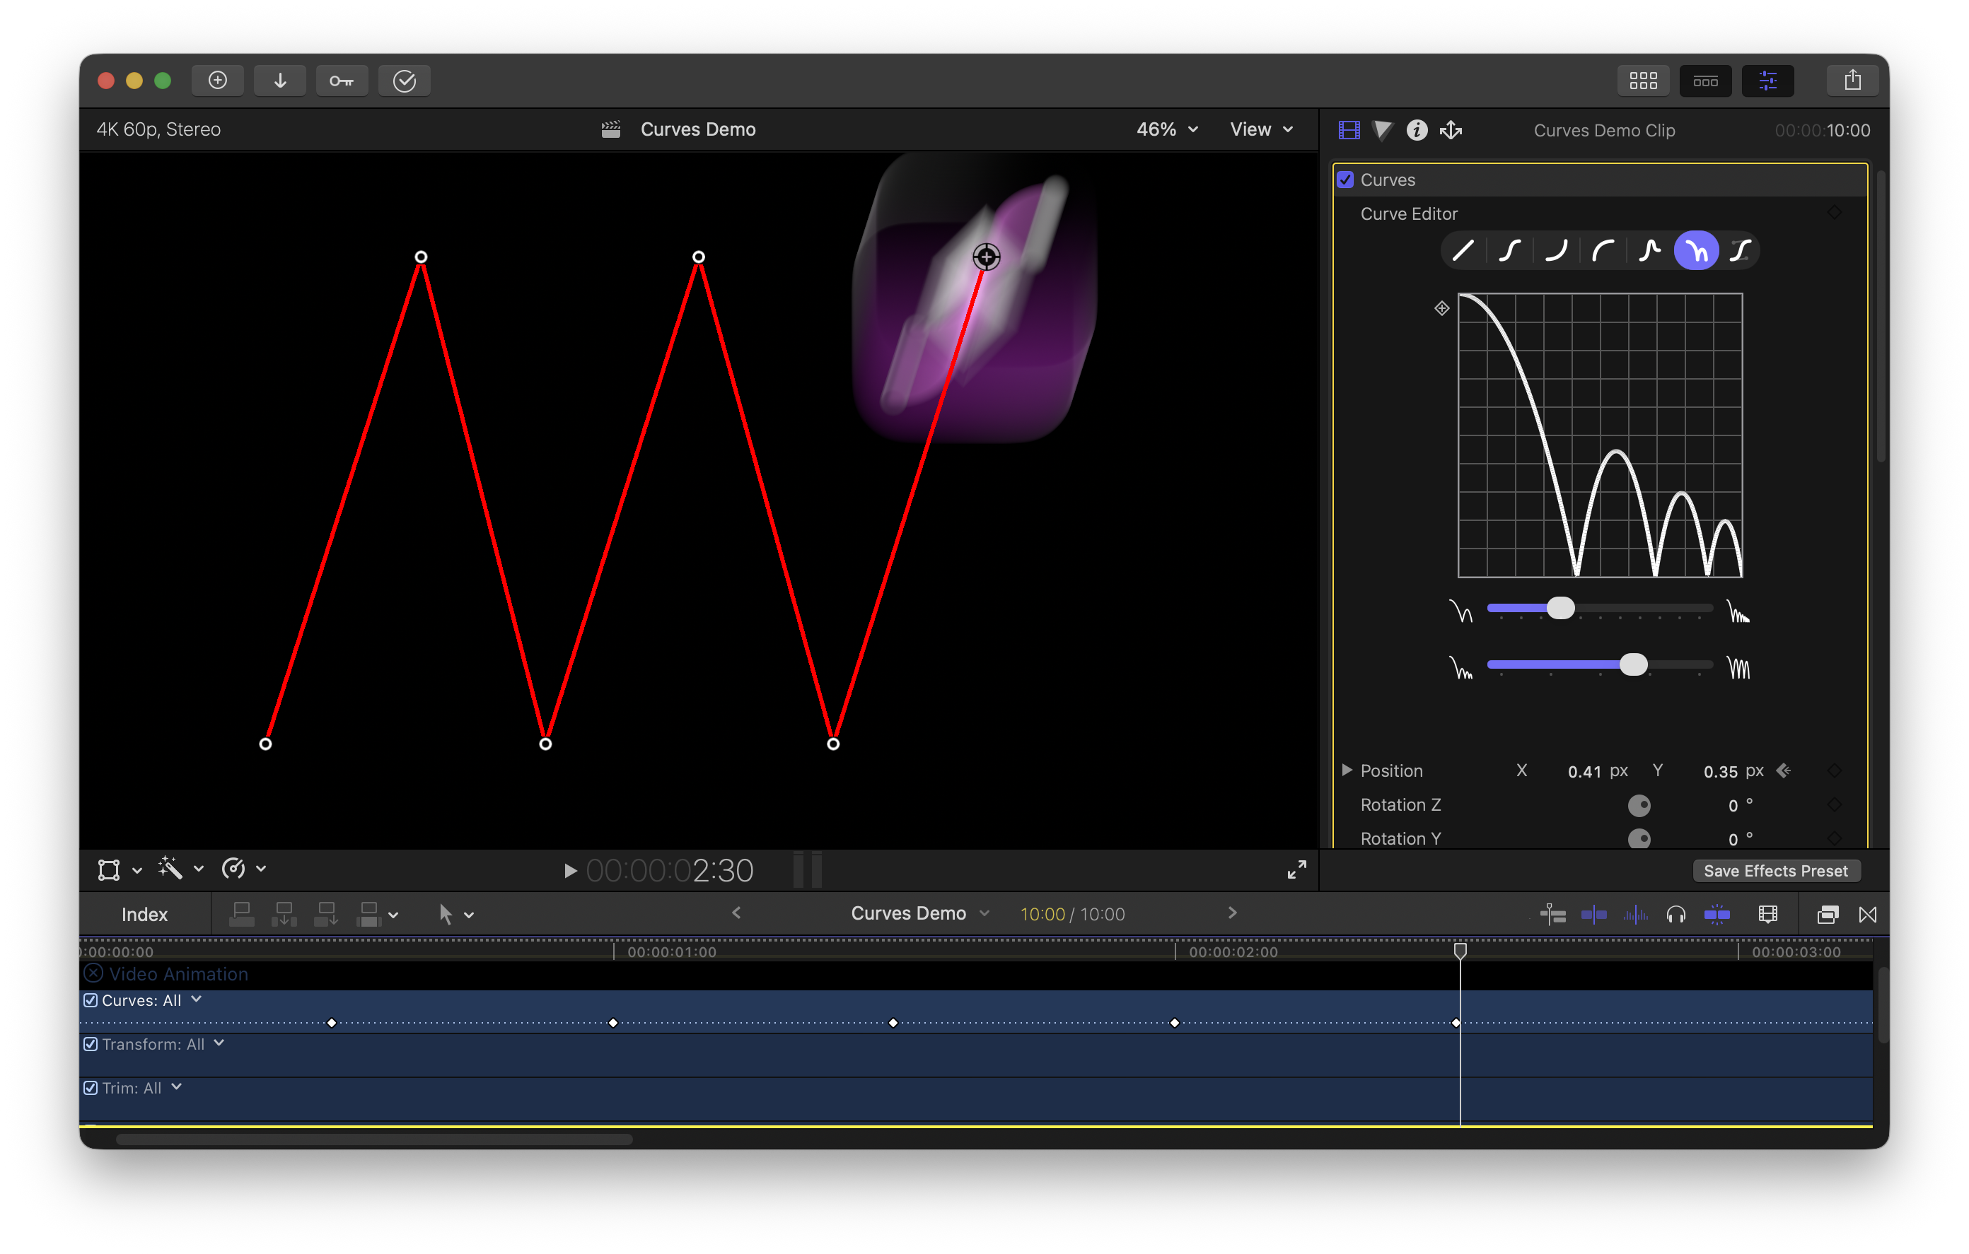
Task: Open the timeline Index panel
Action: 144,914
